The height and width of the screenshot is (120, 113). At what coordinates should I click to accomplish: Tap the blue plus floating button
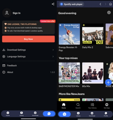pos(108,82)
